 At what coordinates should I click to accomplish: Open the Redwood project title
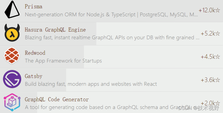[35, 53]
